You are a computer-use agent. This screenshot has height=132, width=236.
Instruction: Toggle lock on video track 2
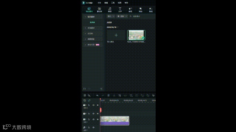click(89, 114)
